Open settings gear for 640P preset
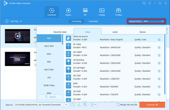Viewport: 170px width, 110px height. (159, 87)
